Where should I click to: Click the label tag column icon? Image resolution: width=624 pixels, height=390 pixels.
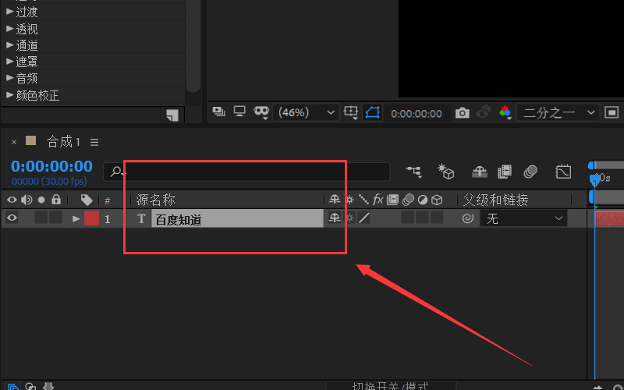coord(87,200)
